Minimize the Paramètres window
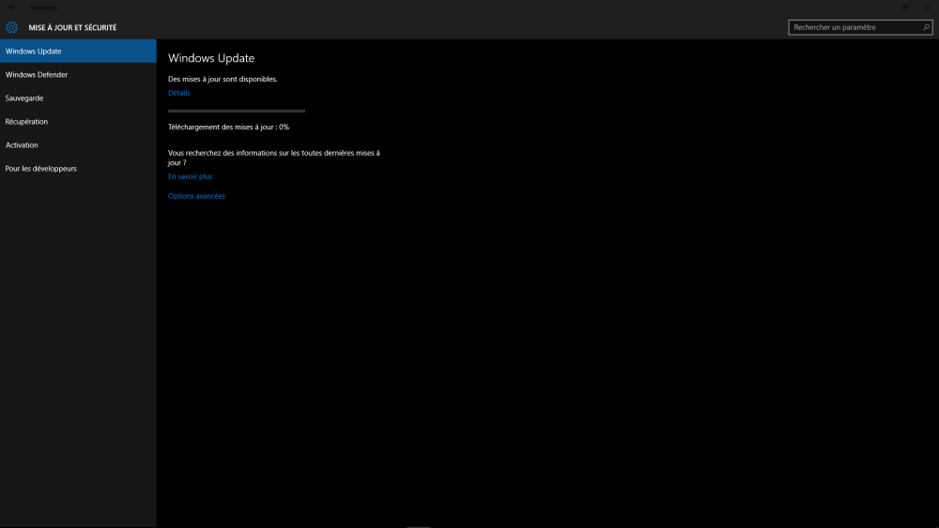 point(882,8)
